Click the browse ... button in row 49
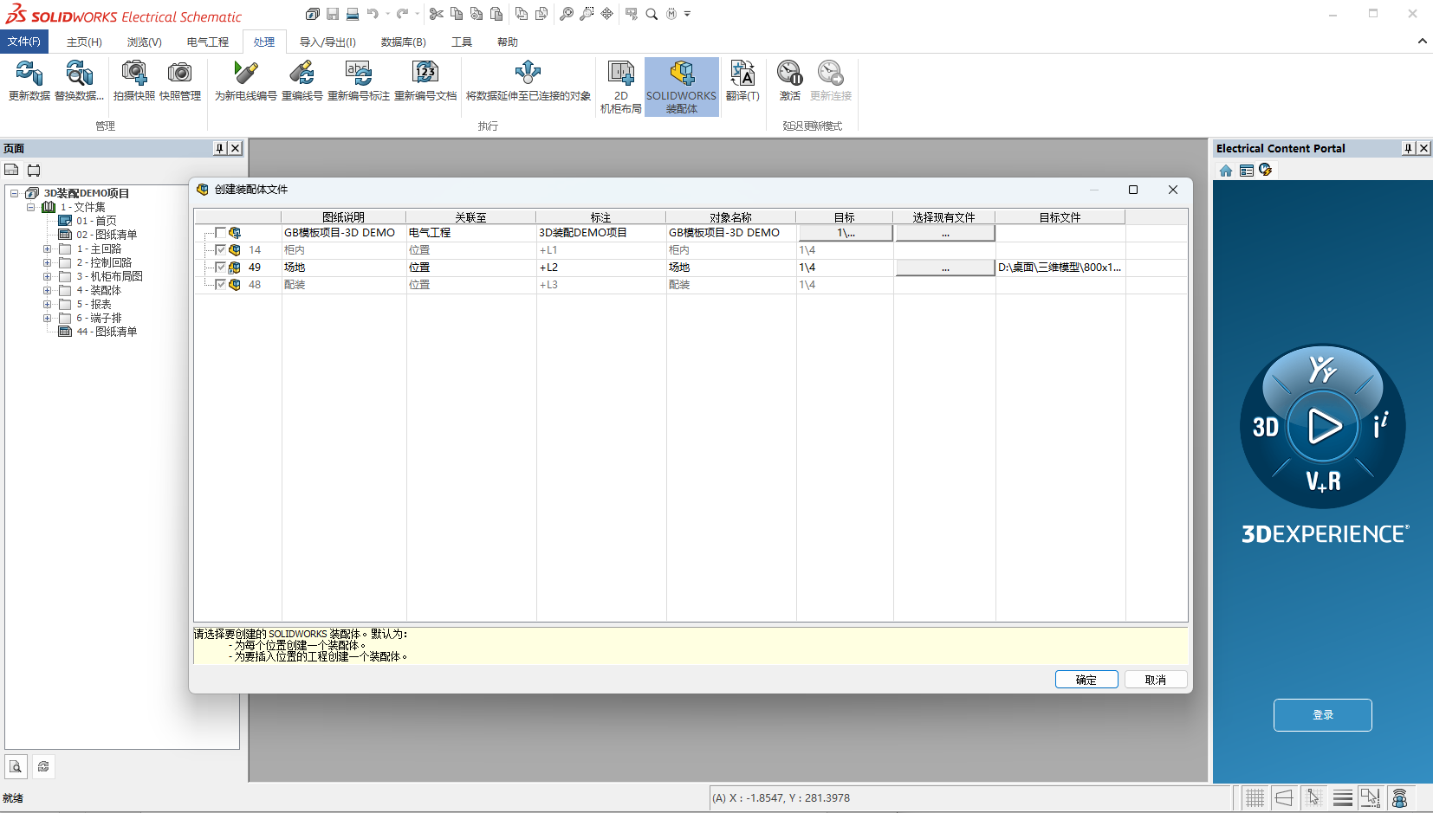The image size is (1433, 813). coord(945,268)
